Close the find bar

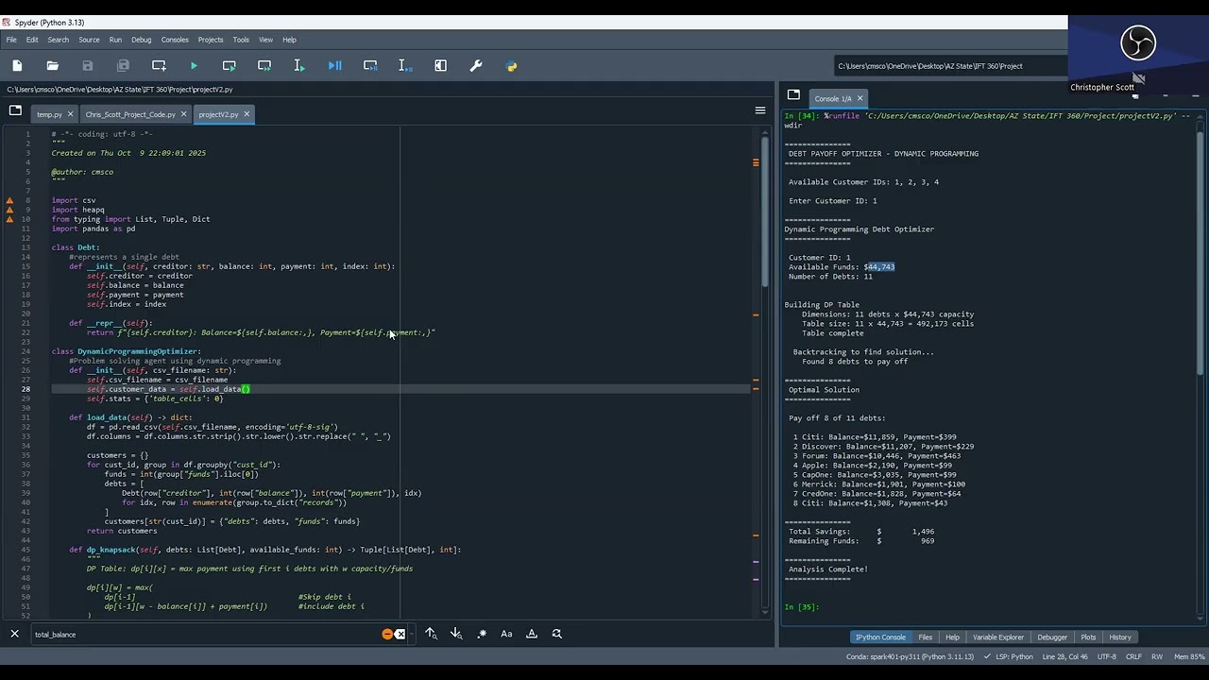(15, 635)
